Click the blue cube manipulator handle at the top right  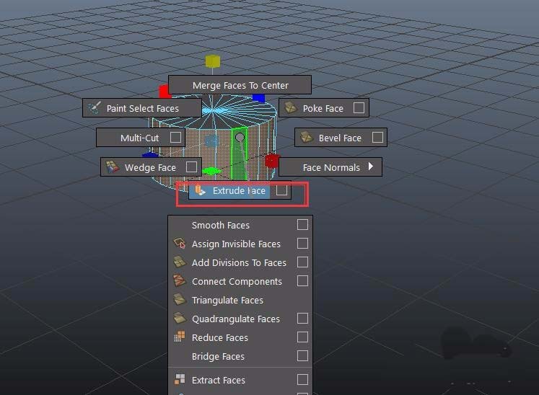pos(259,98)
